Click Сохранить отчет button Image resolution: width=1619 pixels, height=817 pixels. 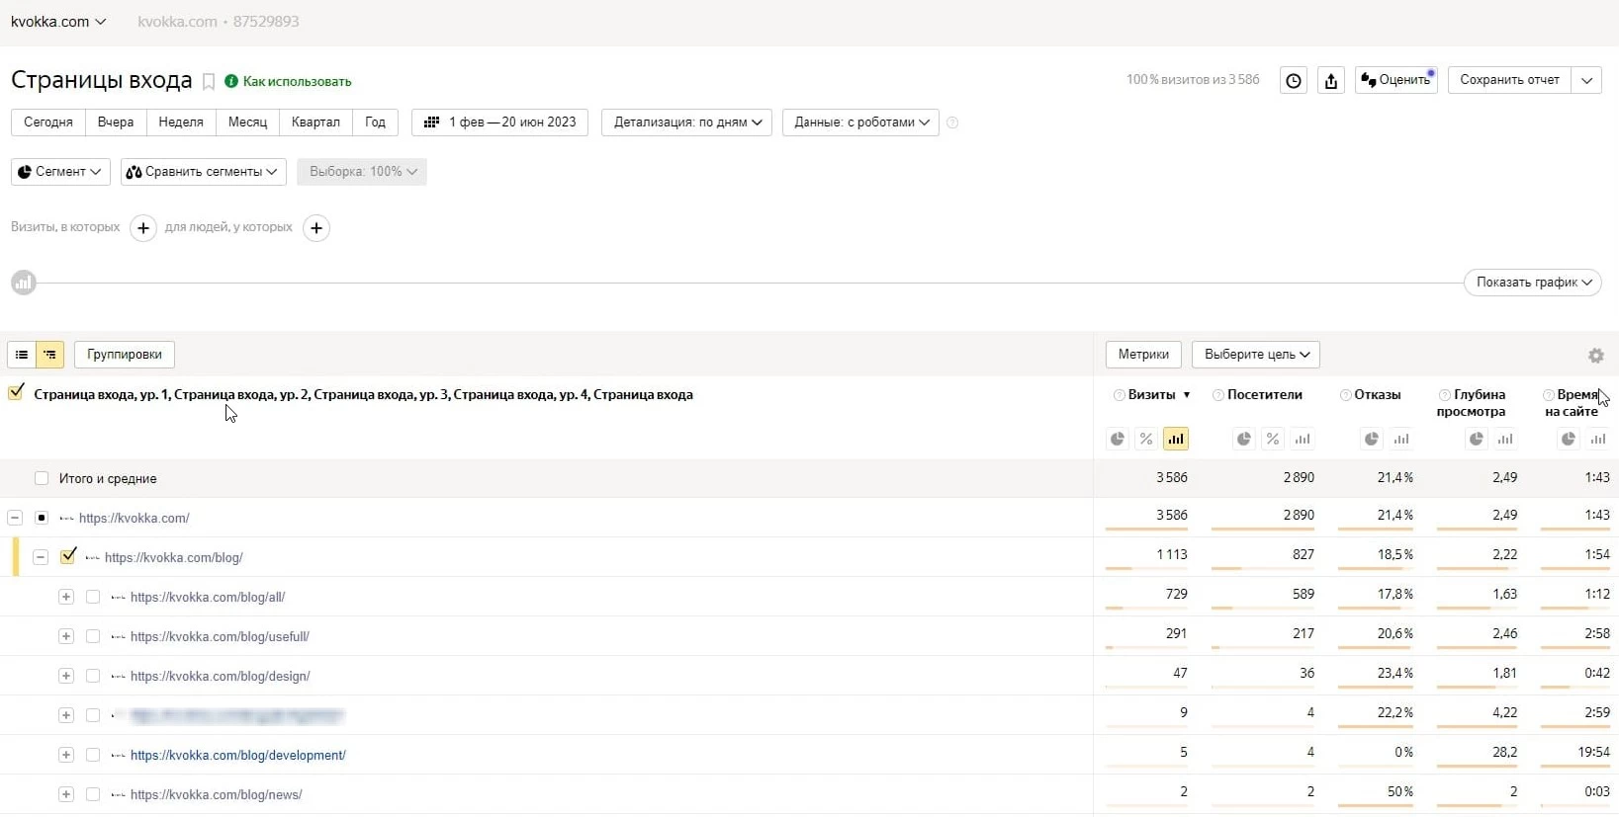pyautogui.click(x=1509, y=80)
